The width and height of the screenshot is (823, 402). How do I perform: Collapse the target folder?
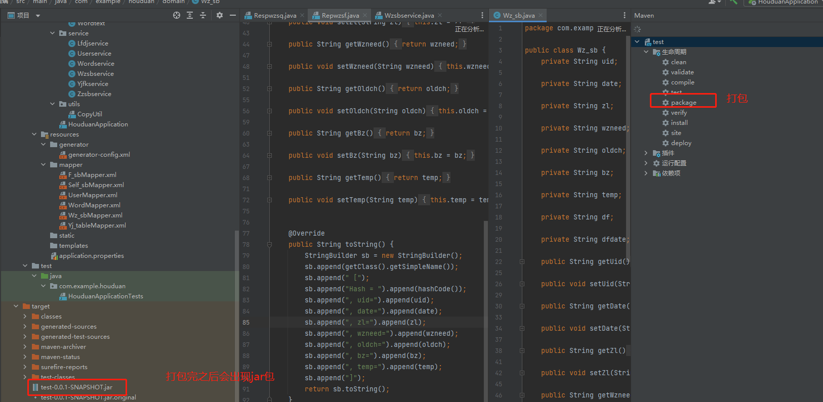[16, 306]
